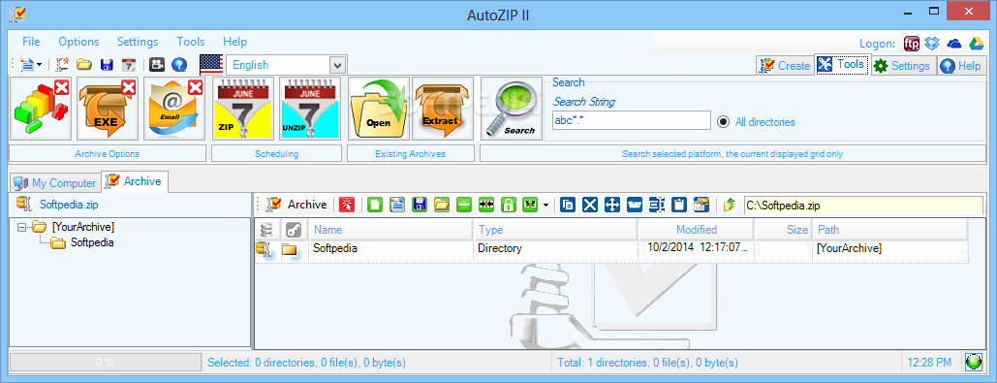Click the Search String input field

631,121
